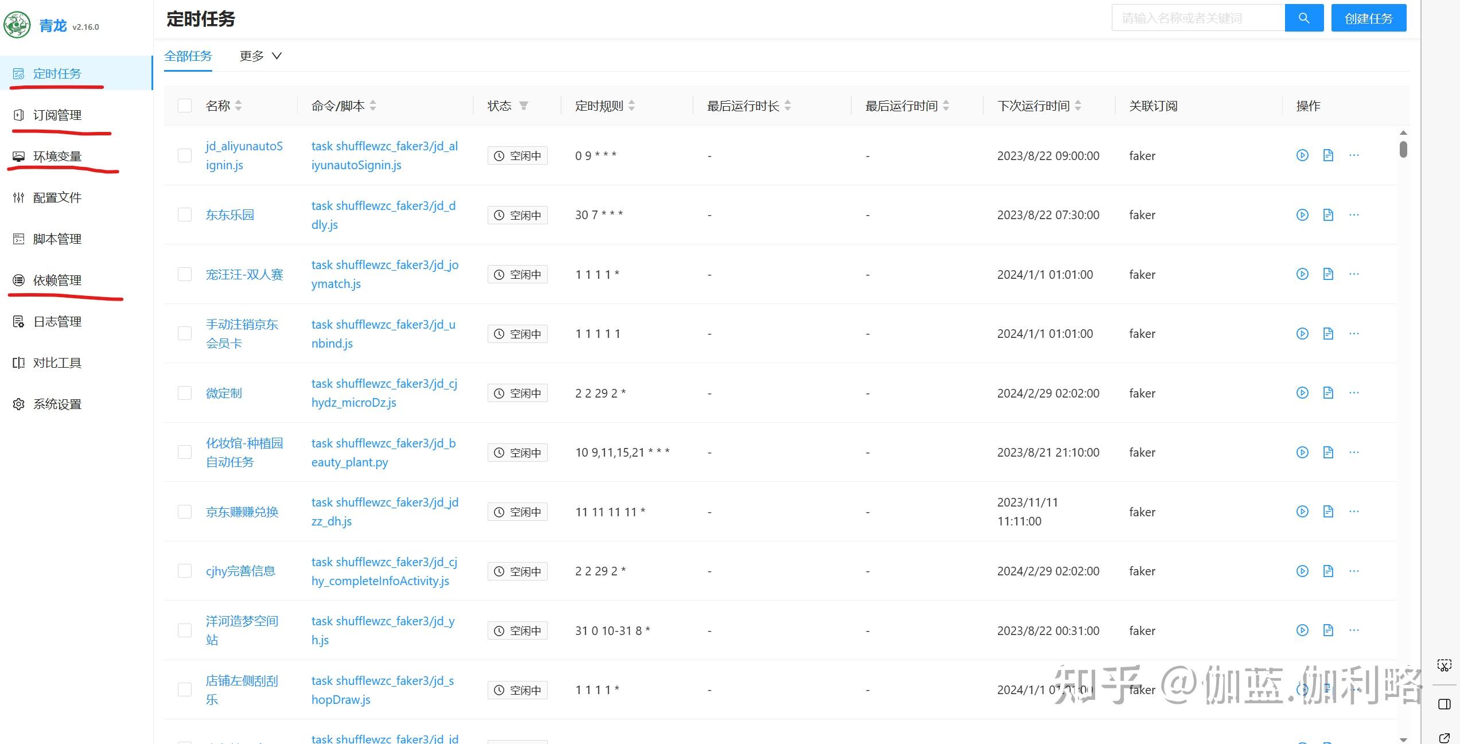View log file for 京东赚赚兑换
This screenshot has height=744, width=1460.
click(1329, 511)
